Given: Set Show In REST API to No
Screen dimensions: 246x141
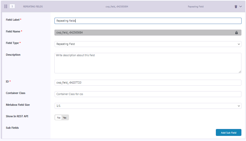Looking at the screenshot, I should (59, 118).
